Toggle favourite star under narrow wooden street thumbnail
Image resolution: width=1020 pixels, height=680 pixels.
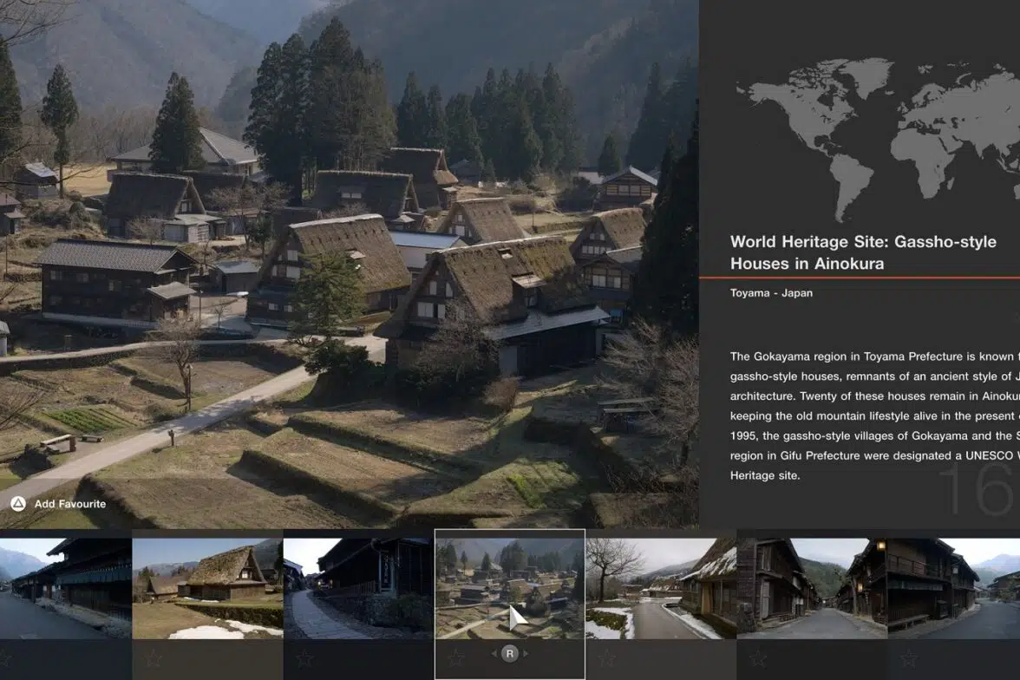tap(757, 659)
